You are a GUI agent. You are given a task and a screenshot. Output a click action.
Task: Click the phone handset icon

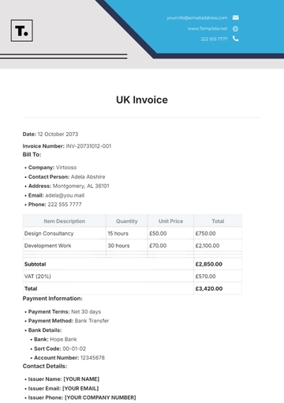tap(236, 39)
